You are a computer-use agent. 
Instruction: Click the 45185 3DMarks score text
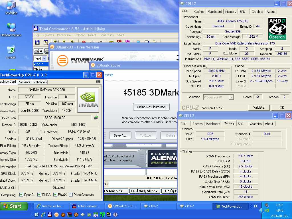tap(151, 92)
